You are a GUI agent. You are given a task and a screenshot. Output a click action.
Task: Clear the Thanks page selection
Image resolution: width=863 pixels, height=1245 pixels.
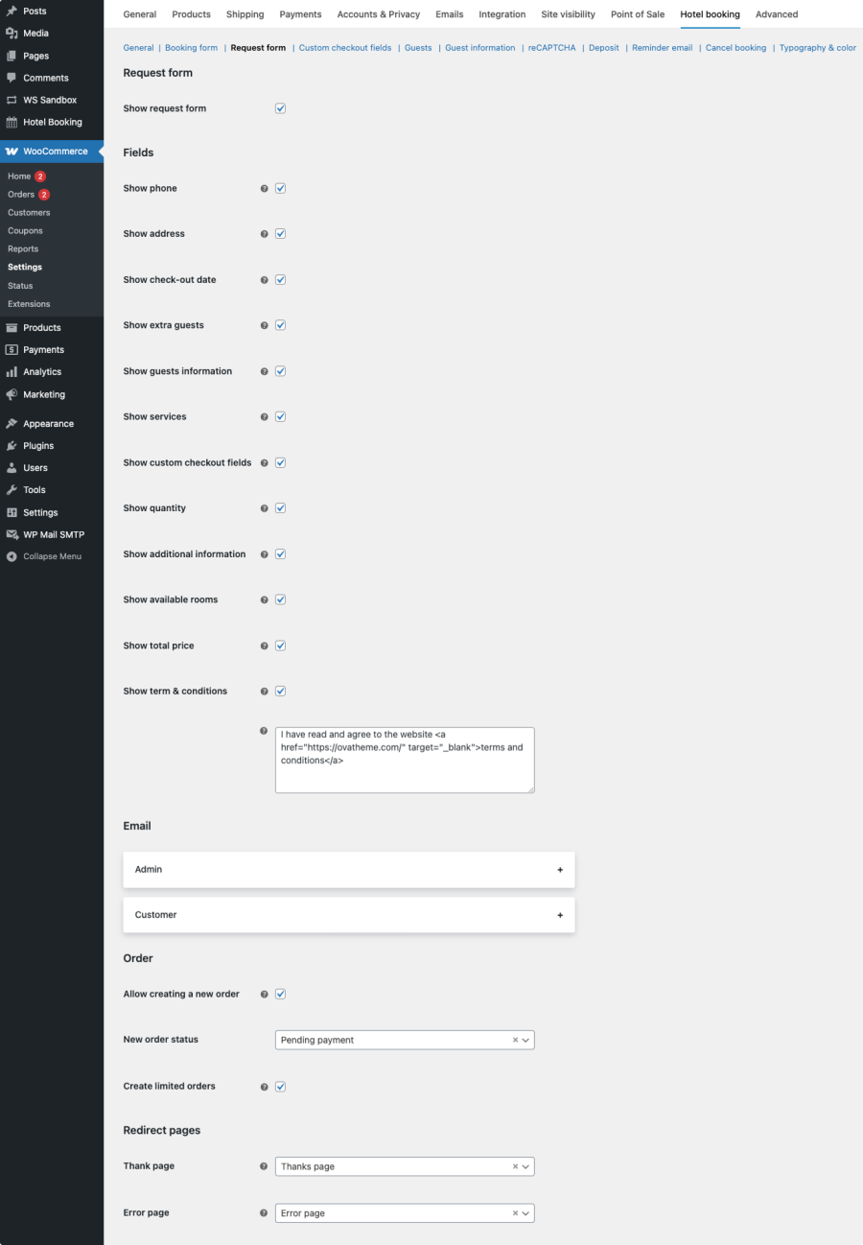[x=515, y=1166]
